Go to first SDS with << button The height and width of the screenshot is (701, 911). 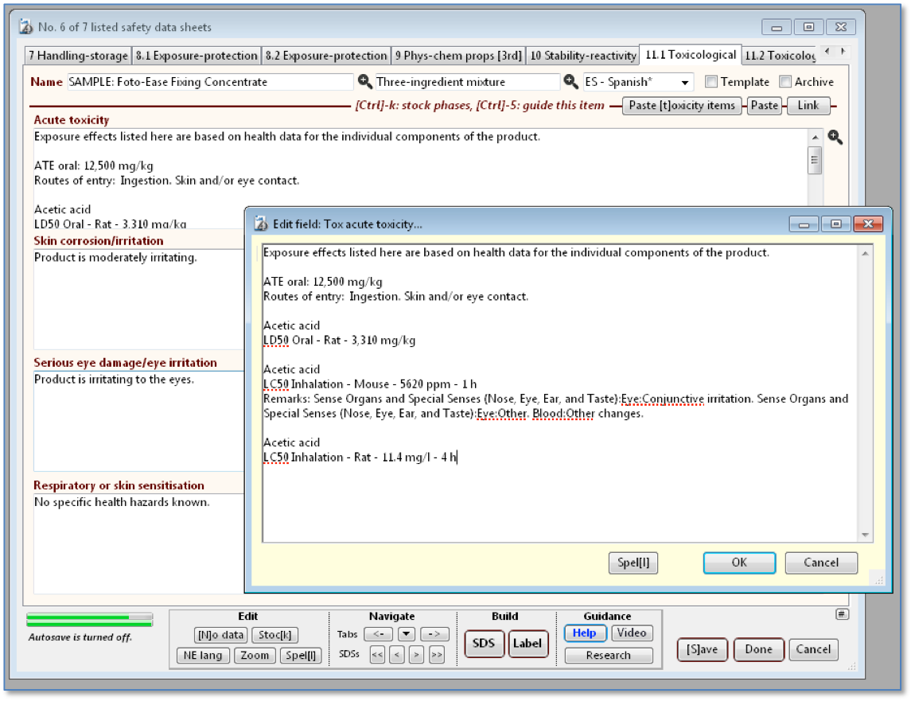click(377, 655)
